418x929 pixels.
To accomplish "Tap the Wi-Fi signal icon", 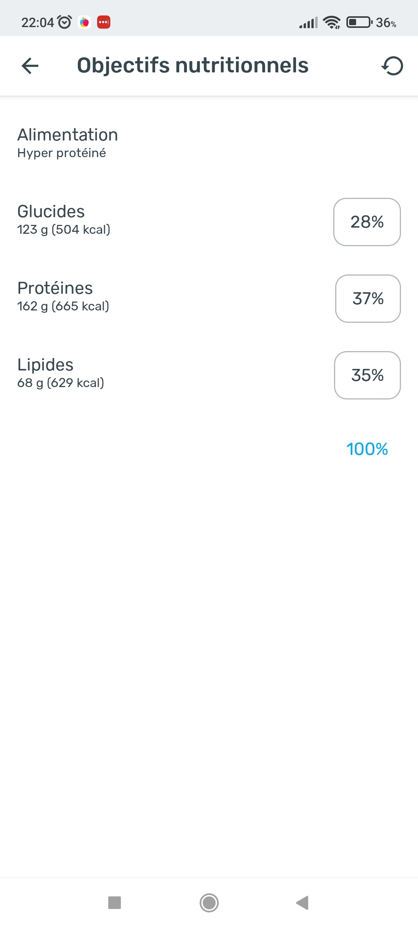I will (x=332, y=22).
